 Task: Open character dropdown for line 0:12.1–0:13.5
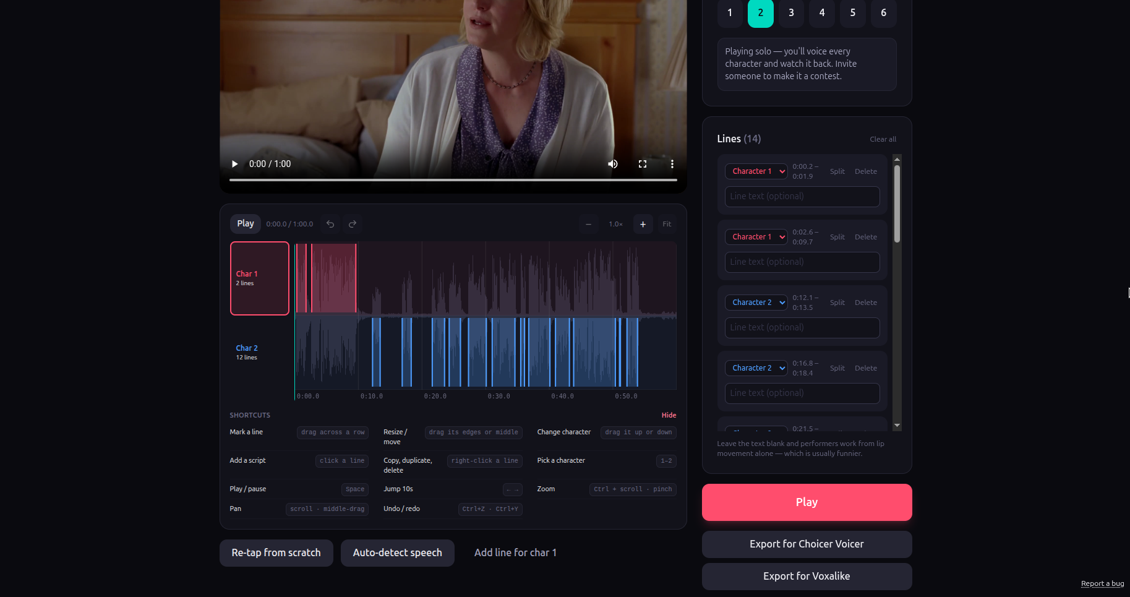tap(756, 303)
